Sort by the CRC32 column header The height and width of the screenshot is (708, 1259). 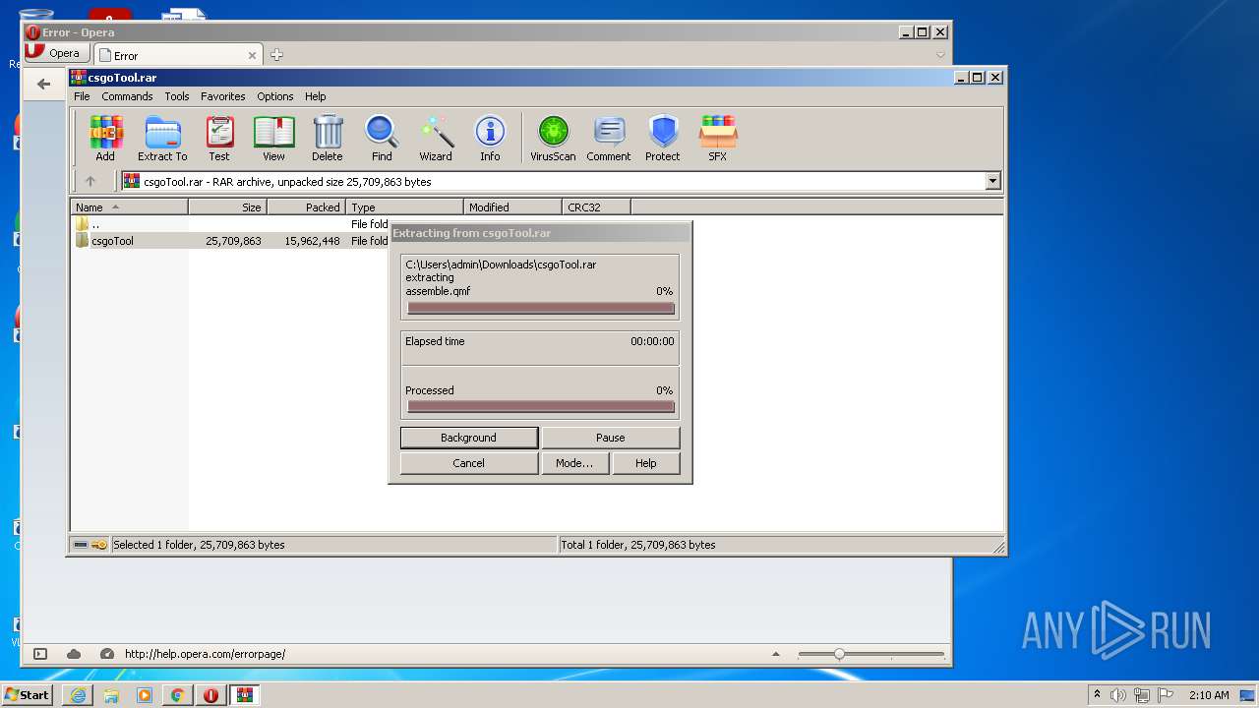(x=596, y=206)
